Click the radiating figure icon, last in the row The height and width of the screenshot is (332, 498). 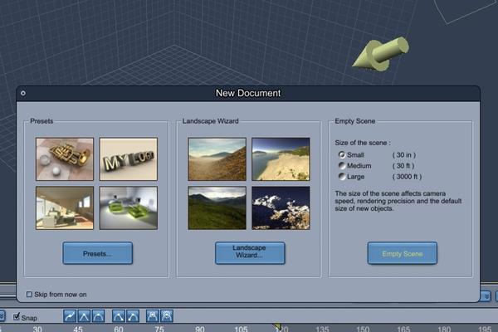167,316
